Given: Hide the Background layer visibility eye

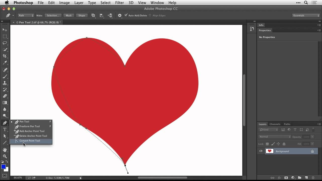Looking at the screenshot, I should (261, 151).
